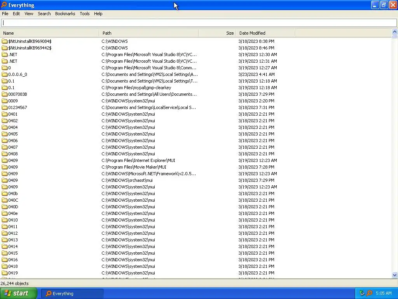Click date 3/18/2023 8:46 PM

[256, 48]
